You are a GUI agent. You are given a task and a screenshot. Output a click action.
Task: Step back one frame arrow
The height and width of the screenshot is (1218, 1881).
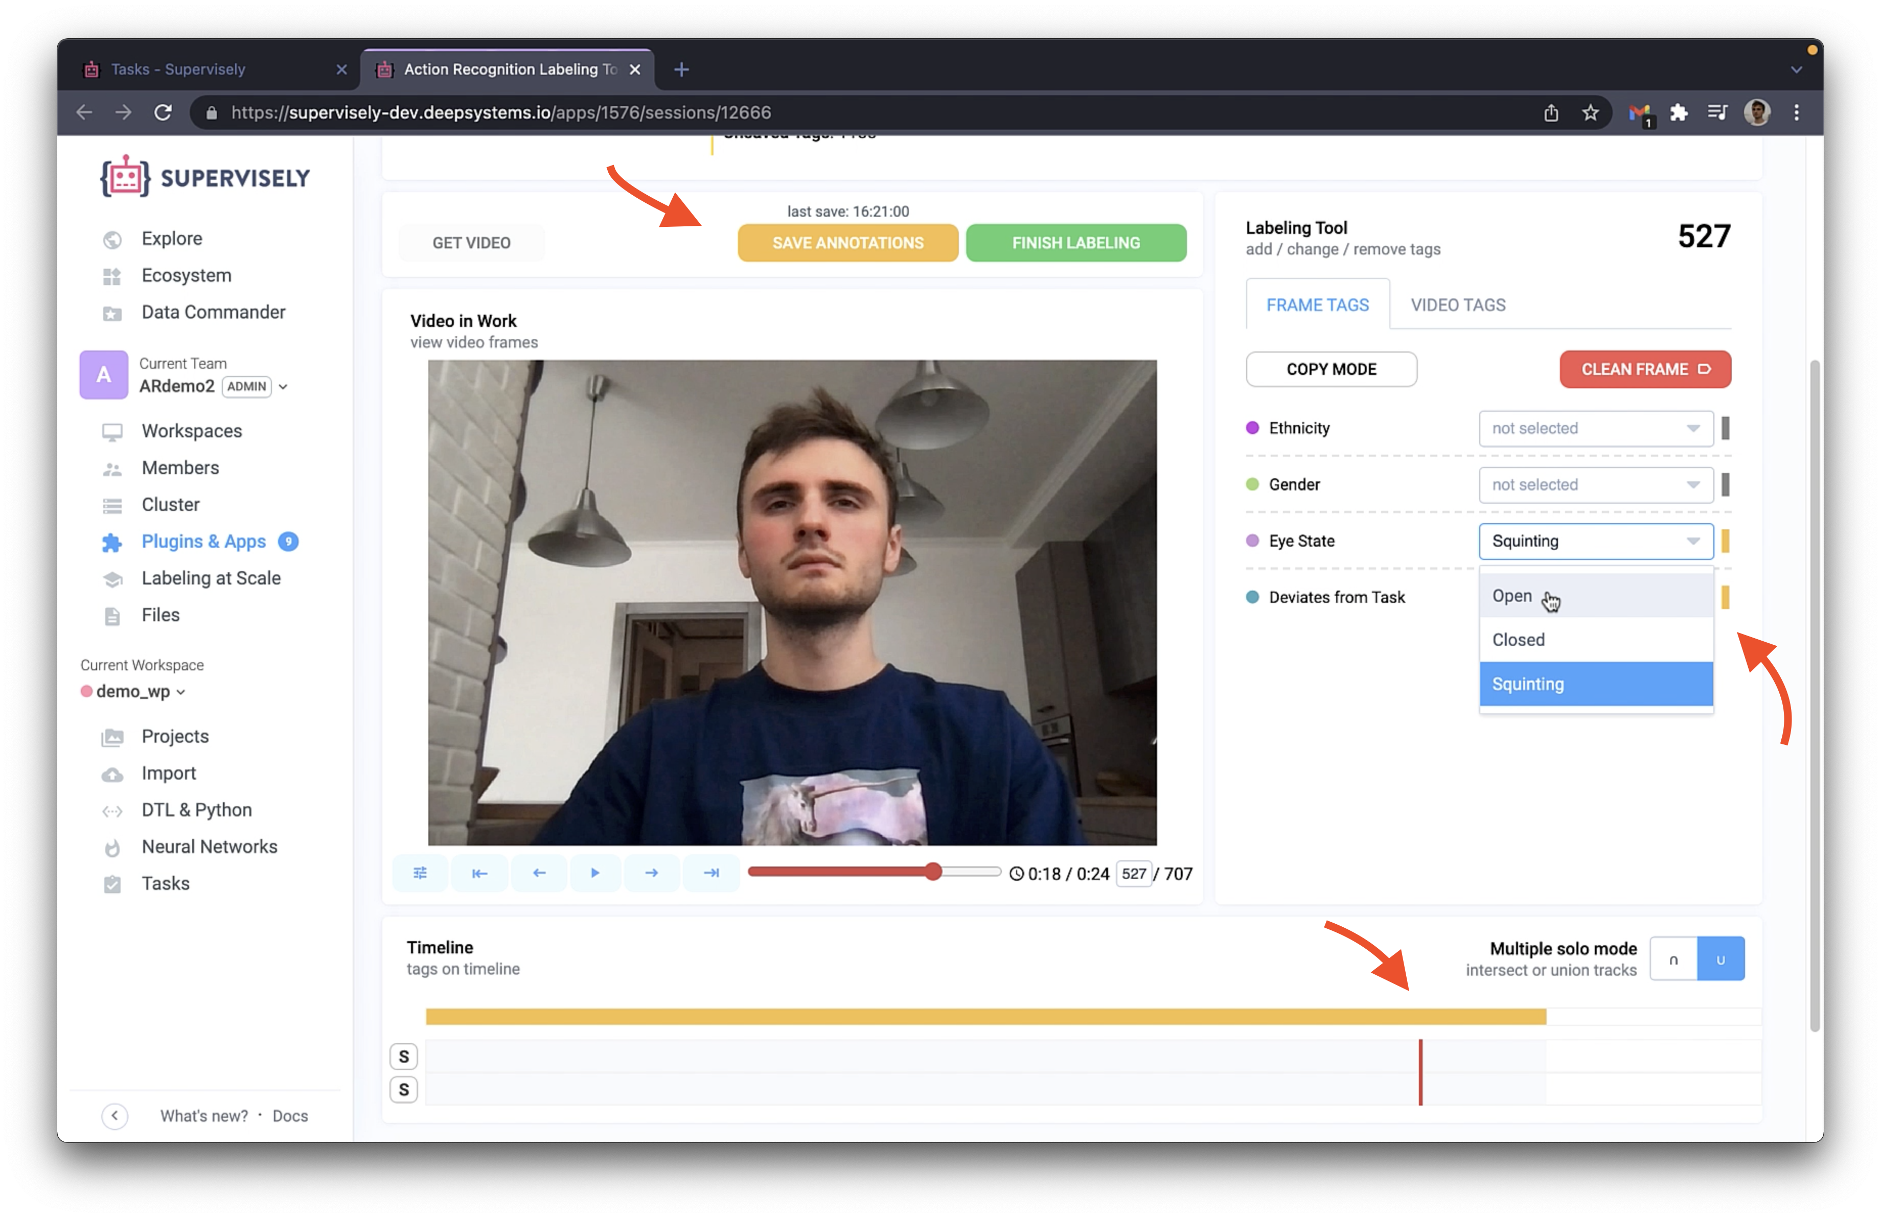[x=539, y=873]
